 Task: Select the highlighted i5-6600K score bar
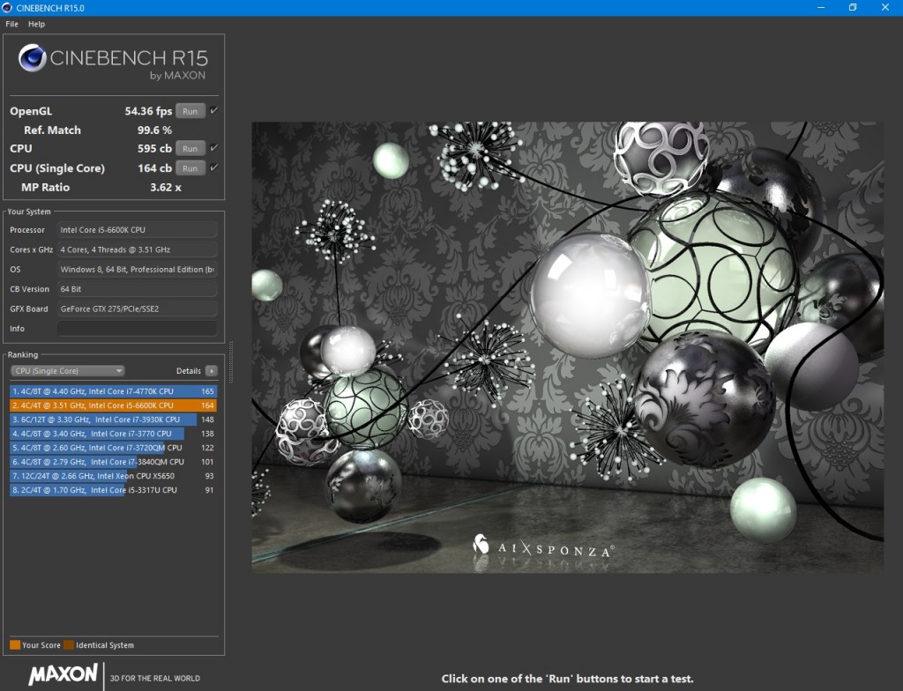(x=106, y=405)
